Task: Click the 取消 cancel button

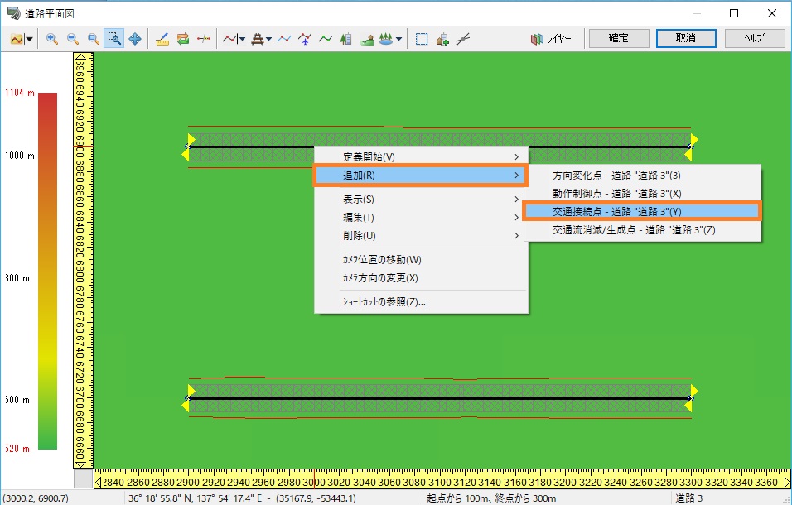Action: 686,38
